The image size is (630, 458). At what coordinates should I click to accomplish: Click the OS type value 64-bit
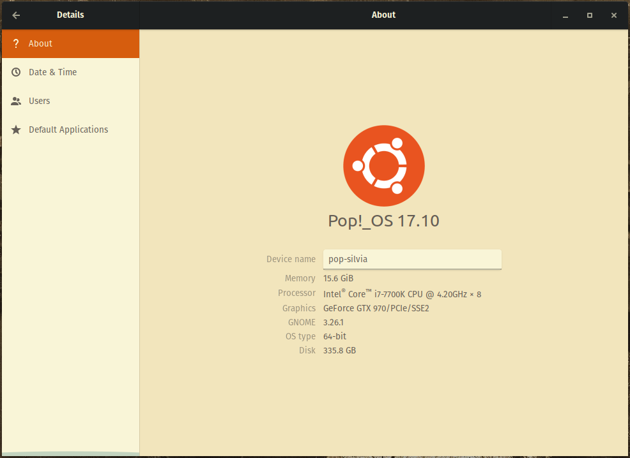pyautogui.click(x=335, y=336)
